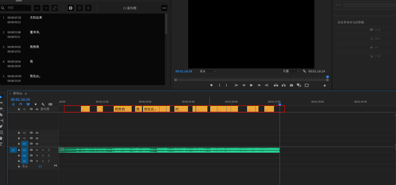This screenshot has height=185, width=396.
Task: Click the Extract button
Action: pyautogui.click(x=283, y=86)
